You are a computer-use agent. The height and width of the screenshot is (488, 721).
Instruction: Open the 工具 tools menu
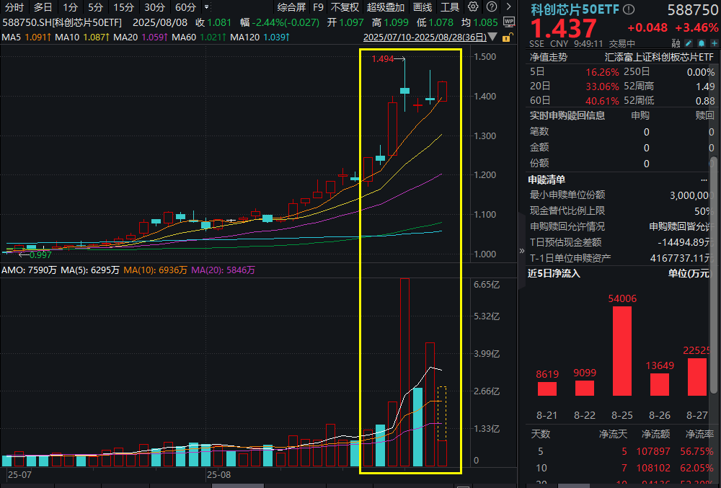coord(450,7)
